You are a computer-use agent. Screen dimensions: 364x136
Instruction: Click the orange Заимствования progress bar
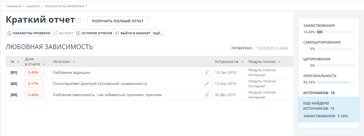click(320, 32)
